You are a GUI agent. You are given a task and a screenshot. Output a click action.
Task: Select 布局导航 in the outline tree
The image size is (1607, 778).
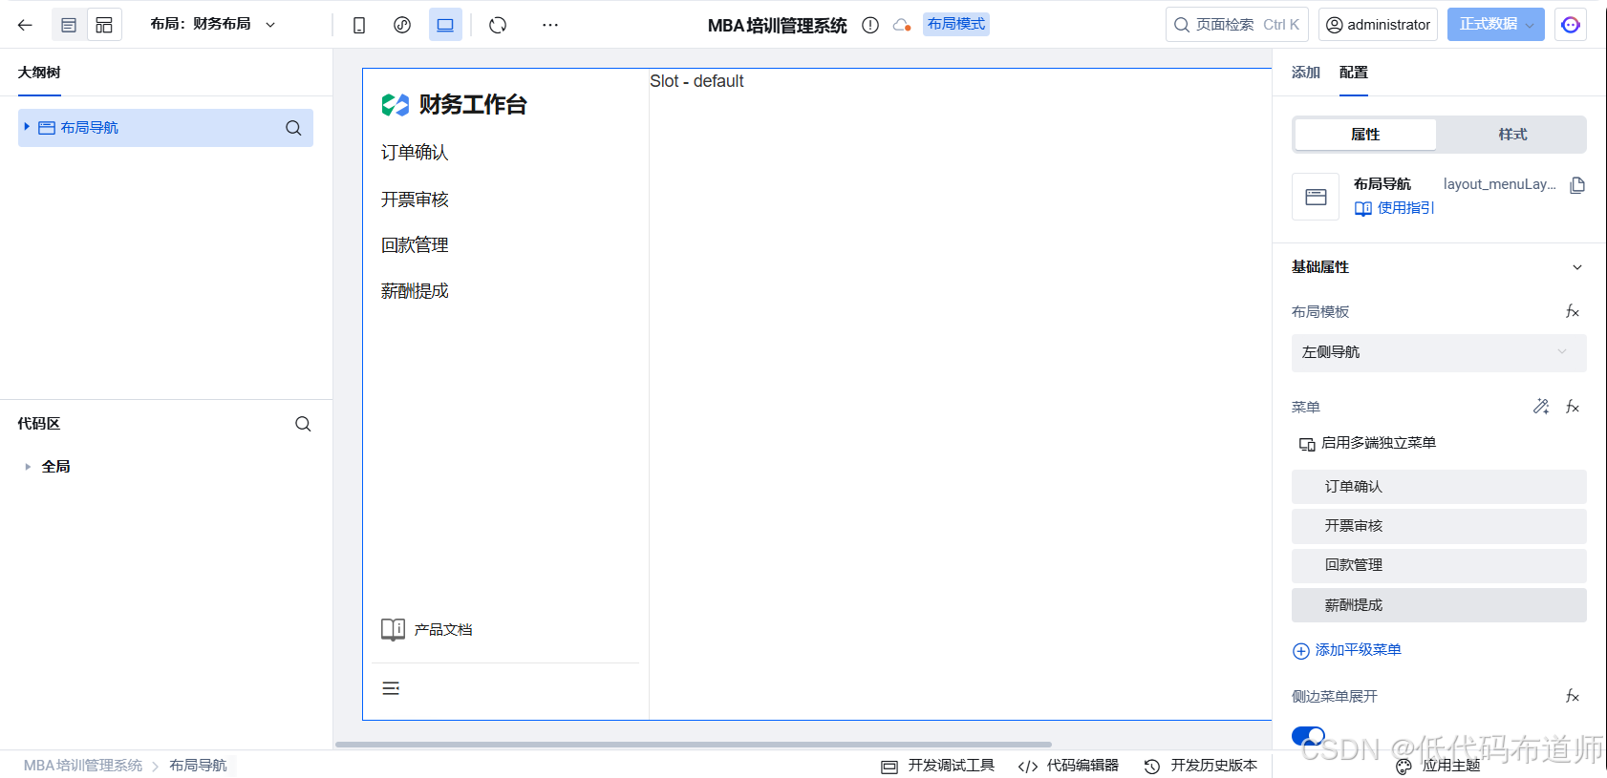click(165, 128)
